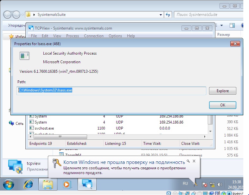Open recent locations dropdown beside navigation arrows
The height and width of the screenshot is (195, 249).
[22, 15]
